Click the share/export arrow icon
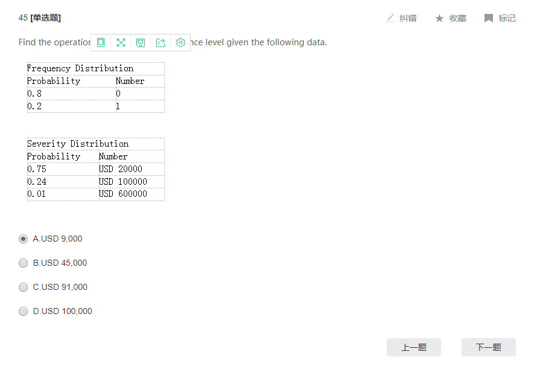 coord(160,42)
